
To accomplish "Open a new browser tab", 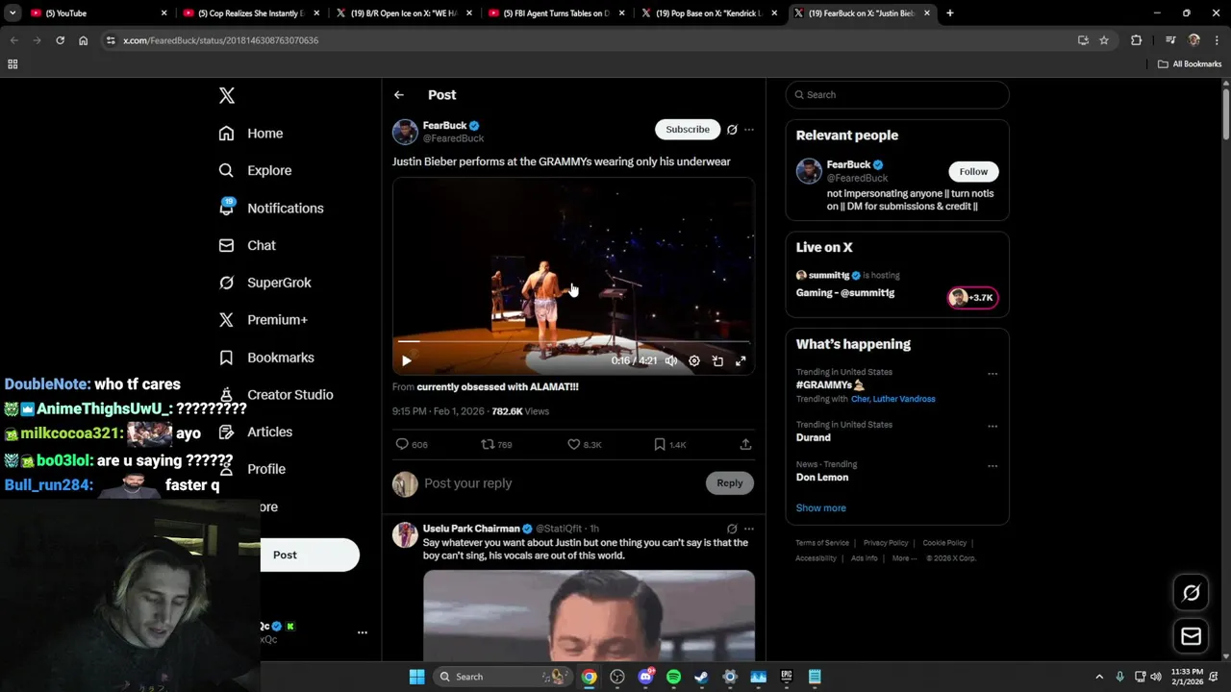I will 949,13.
